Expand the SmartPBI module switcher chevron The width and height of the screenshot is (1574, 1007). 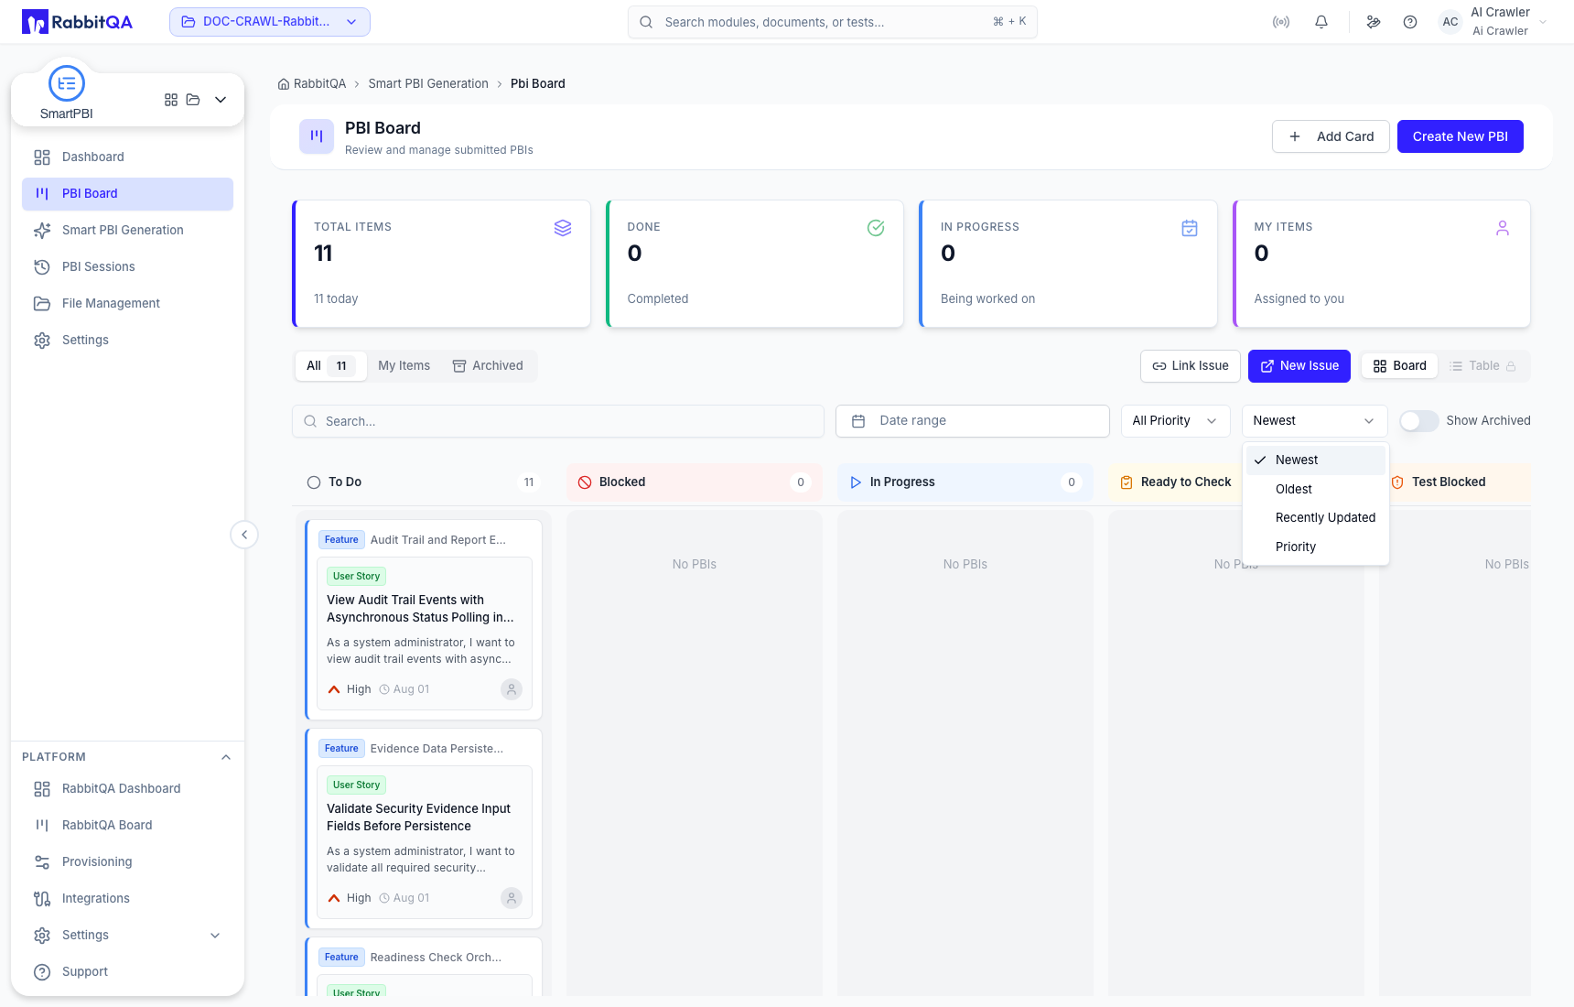point(221,100)
